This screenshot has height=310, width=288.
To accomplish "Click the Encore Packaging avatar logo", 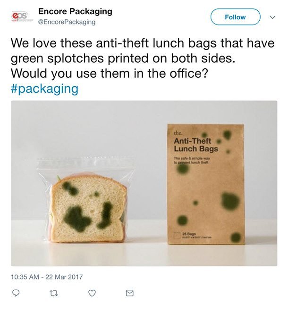I will click(21, 16).
